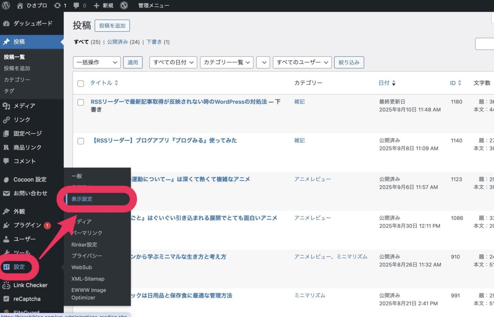Image resolution: width=494 pixels, height=317 pixels.
Task: Select the ダッシュボード gauge icon
Action: 6,24
